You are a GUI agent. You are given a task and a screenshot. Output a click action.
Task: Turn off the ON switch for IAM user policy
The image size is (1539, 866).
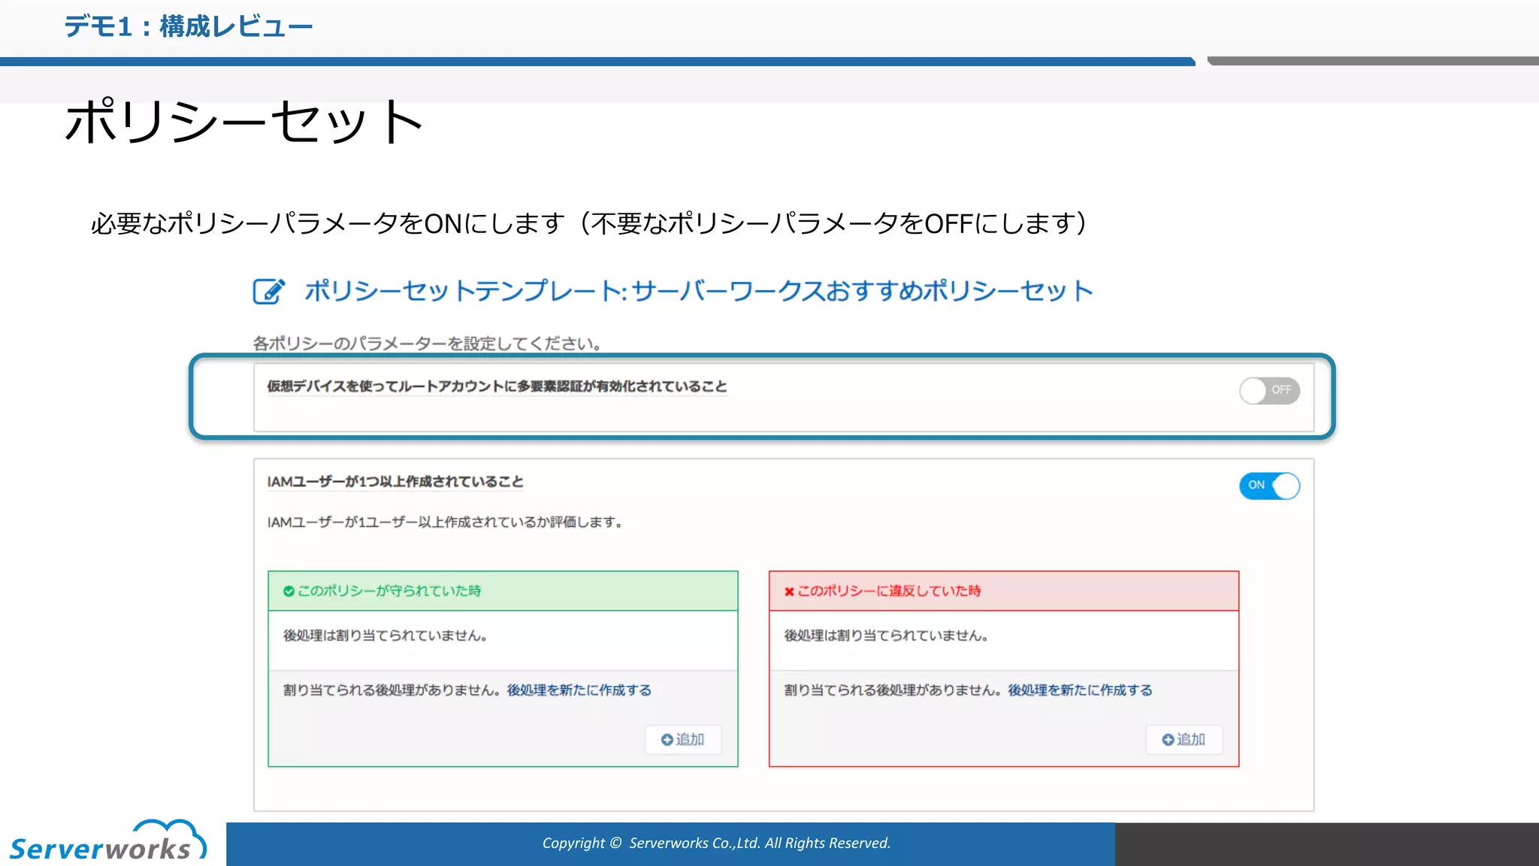click(x=1269, y=486)
